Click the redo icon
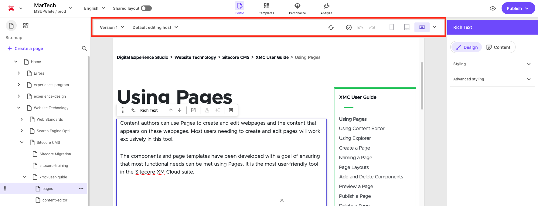The image size is (538, 206). click(372, 28)
